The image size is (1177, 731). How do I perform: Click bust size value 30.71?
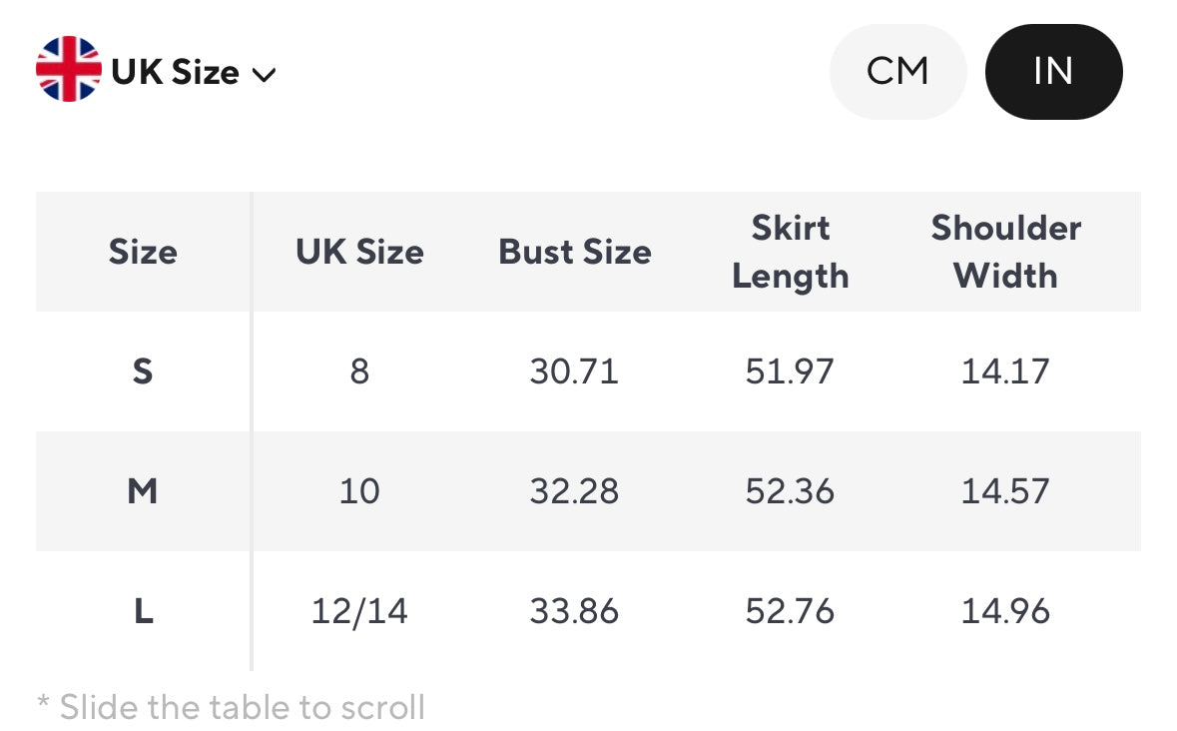pos(574,371)
